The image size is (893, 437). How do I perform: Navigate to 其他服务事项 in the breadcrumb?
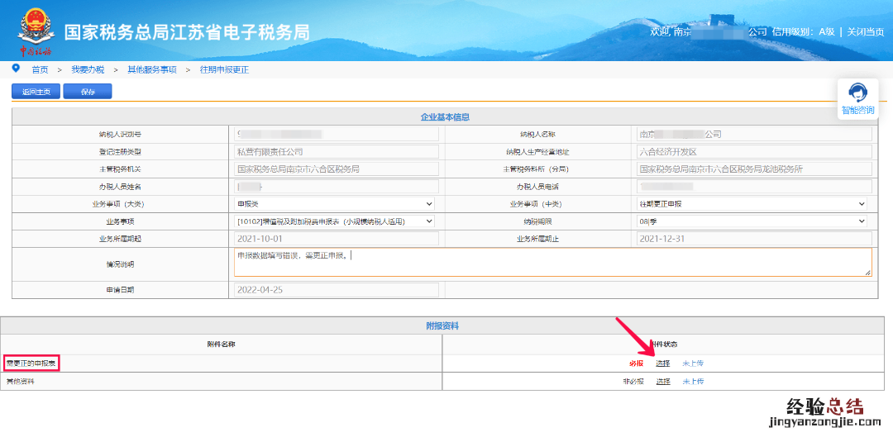151,70
